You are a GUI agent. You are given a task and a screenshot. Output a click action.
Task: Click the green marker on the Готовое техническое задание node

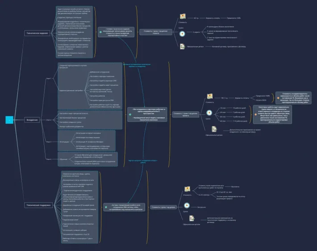pos(100,32)
